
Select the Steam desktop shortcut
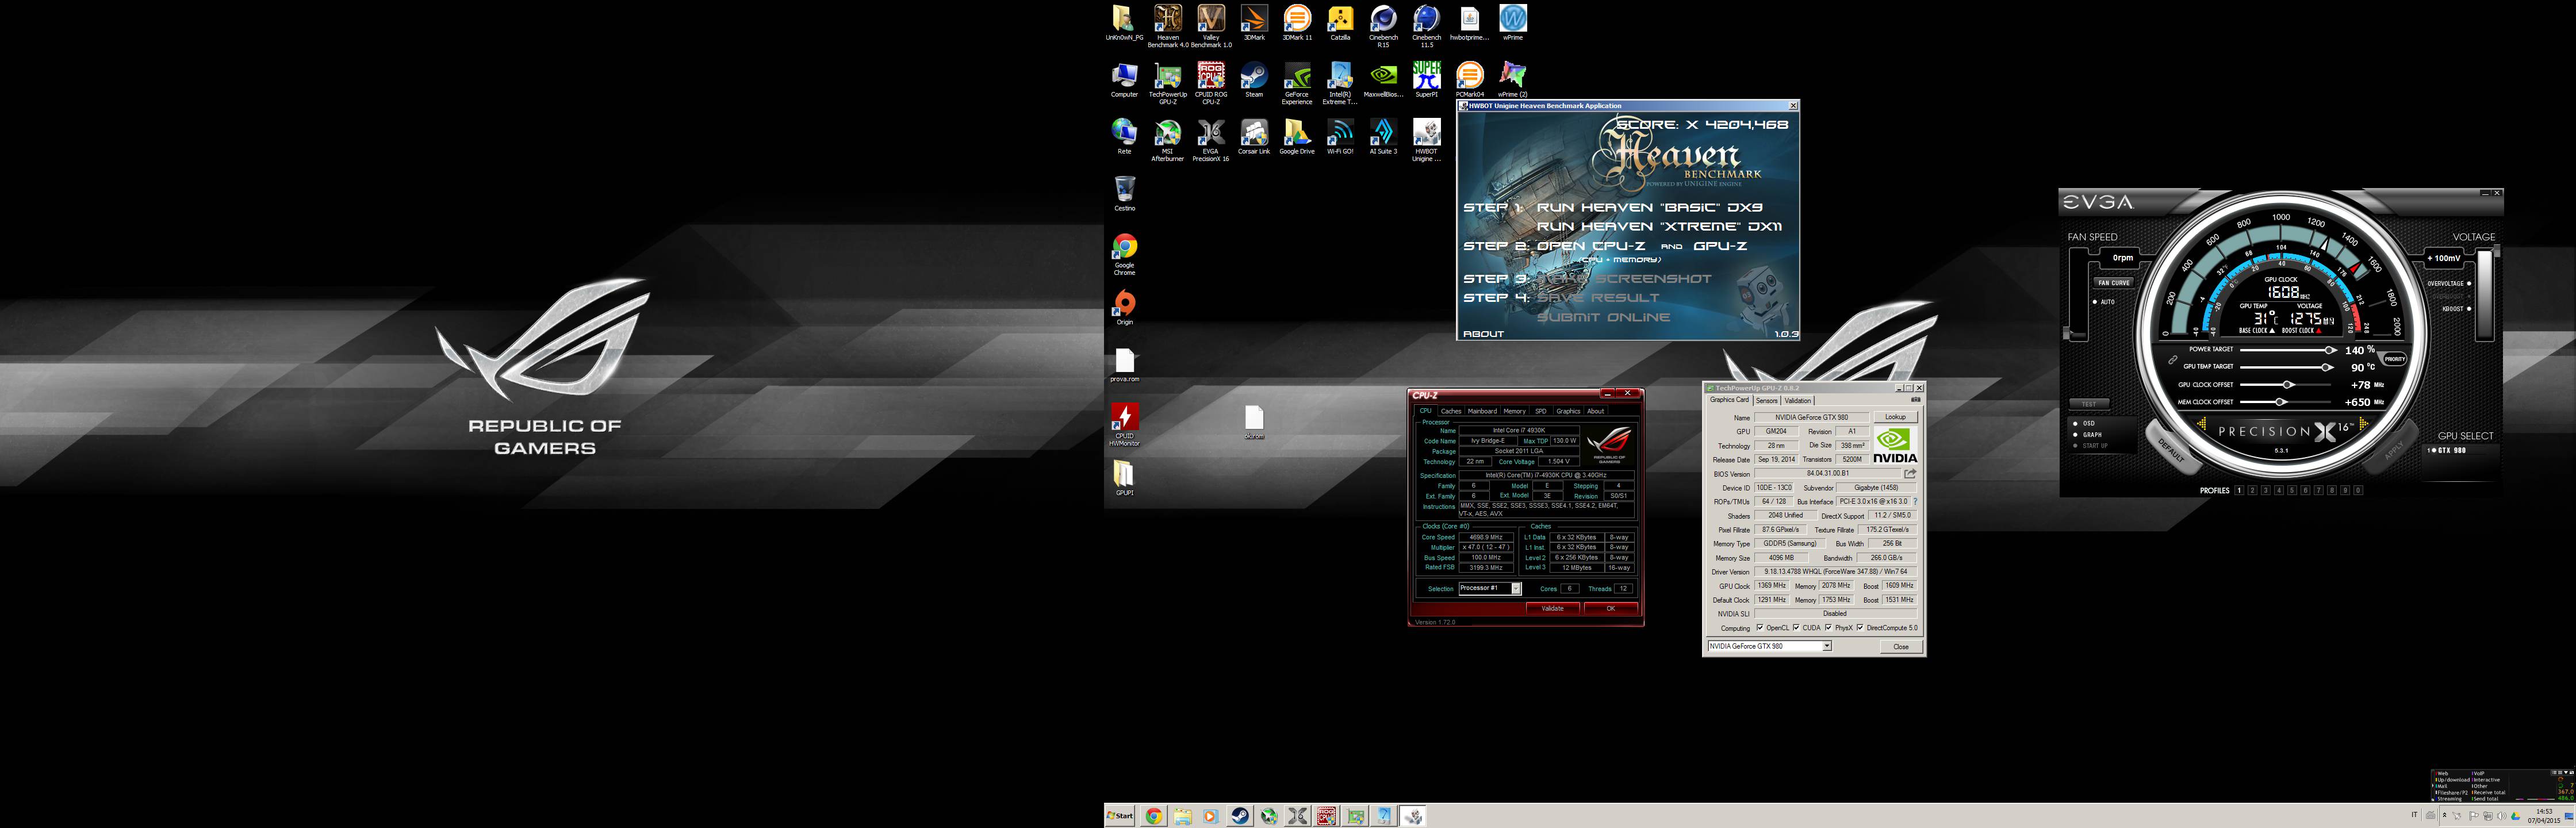[x=1254, y=80]
